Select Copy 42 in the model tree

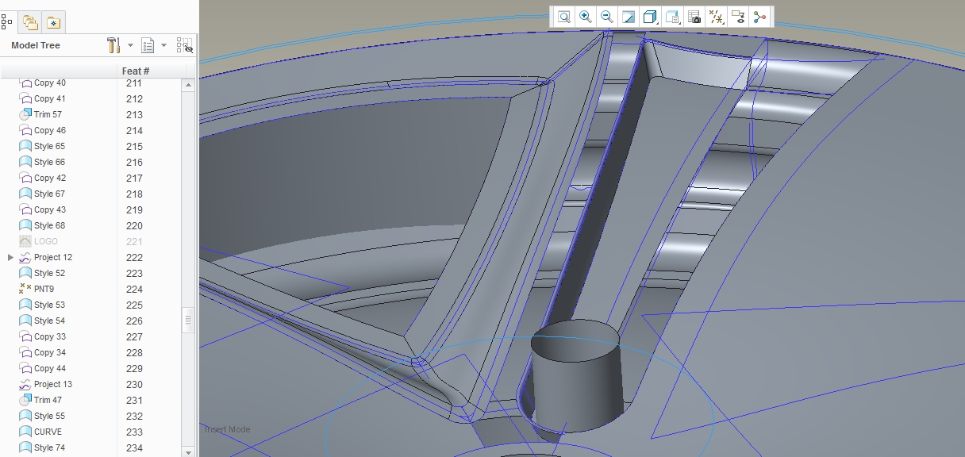49,178
